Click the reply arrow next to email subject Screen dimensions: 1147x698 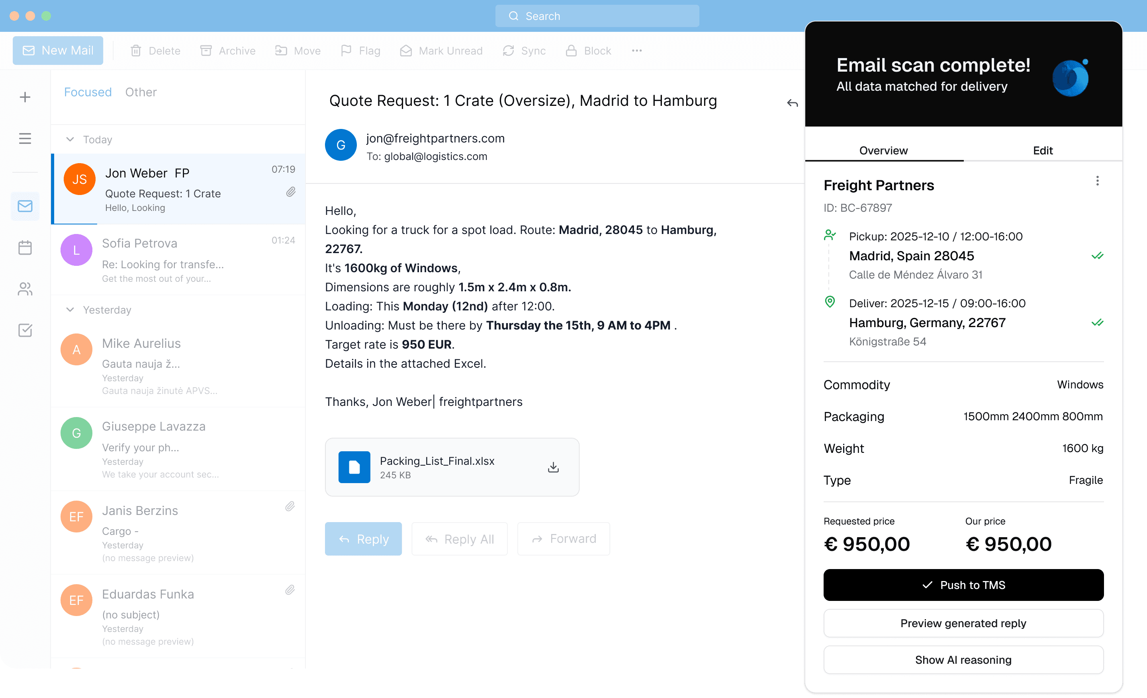(x=792, y=103)
